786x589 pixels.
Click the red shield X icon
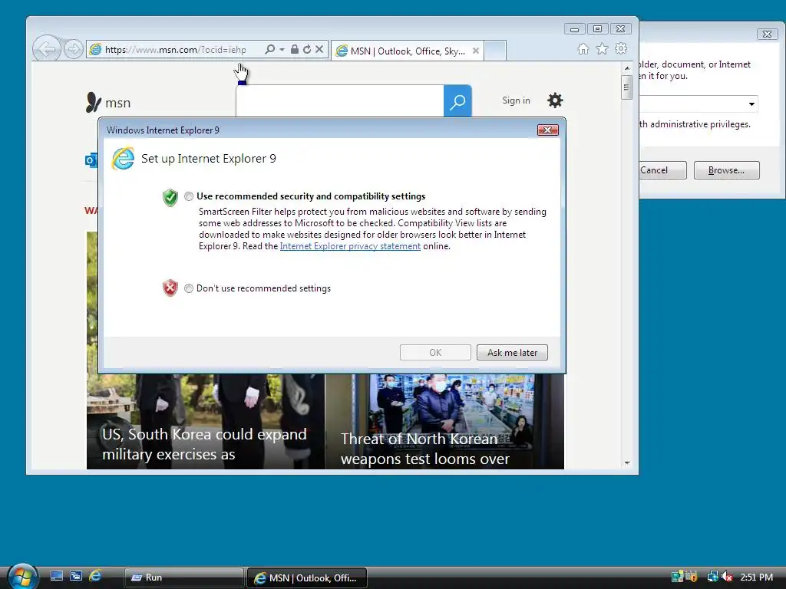[x=170, y=288]
